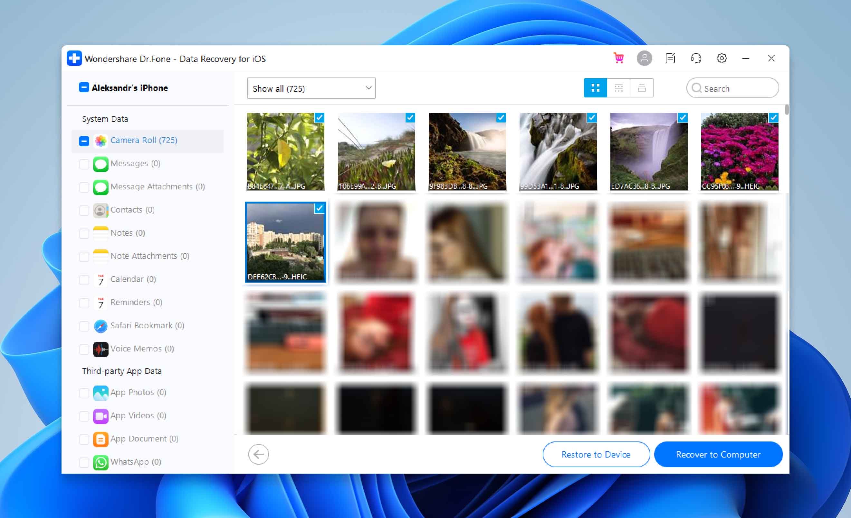
Task: Select App Document (0) category
Action: [x=144, y=439]
